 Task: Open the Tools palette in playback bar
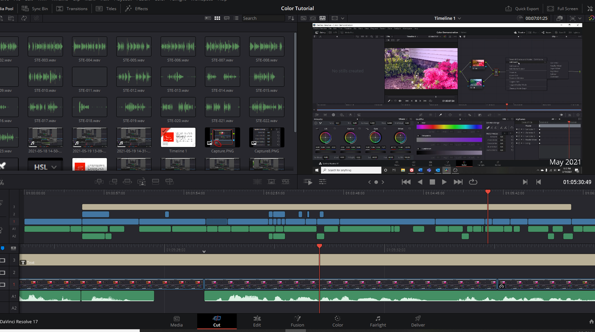point(323,182)
